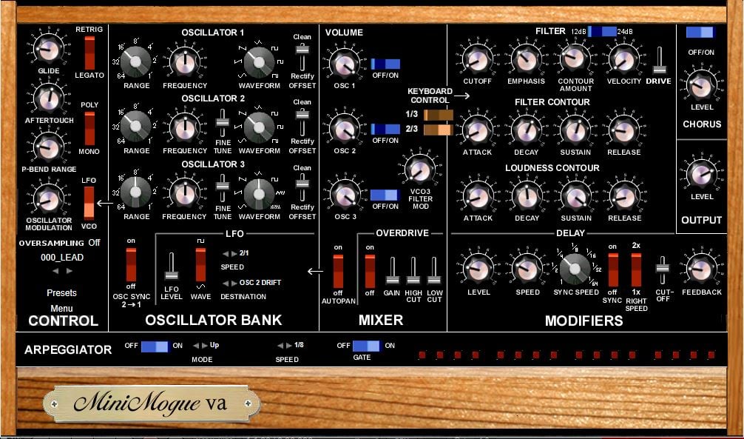Step Arpeggiator Mode to next value
The image size is (744, 439).
[x=205, y=346]
